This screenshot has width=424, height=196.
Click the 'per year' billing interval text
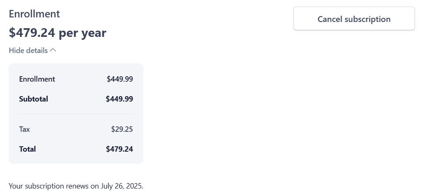coord(82,33)
